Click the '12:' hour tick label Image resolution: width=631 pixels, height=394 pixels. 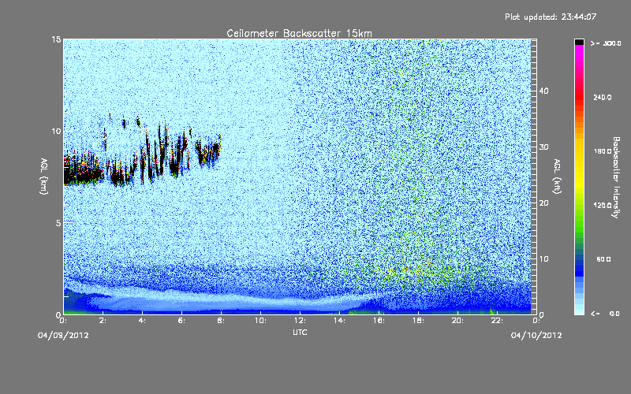pyautogui.click(x=300, y=321)
